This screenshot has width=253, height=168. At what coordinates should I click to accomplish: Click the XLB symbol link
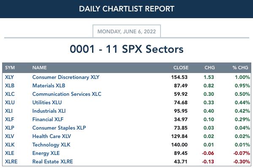(10, 86)
